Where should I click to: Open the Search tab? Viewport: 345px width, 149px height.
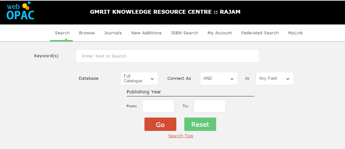tap(62, 33)
